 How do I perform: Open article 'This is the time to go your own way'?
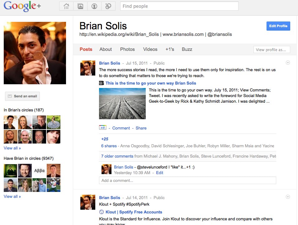click(x=151, y=83)
